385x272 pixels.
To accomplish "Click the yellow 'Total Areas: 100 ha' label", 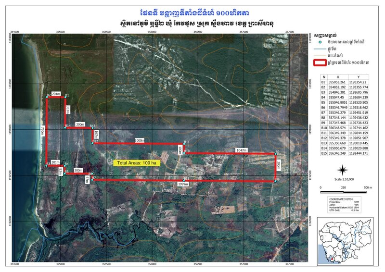I will tap(137, 163).
